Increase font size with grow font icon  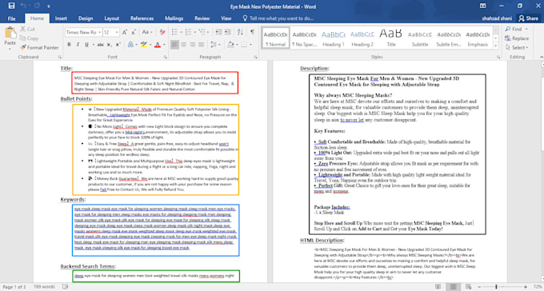tap(125, 32)
